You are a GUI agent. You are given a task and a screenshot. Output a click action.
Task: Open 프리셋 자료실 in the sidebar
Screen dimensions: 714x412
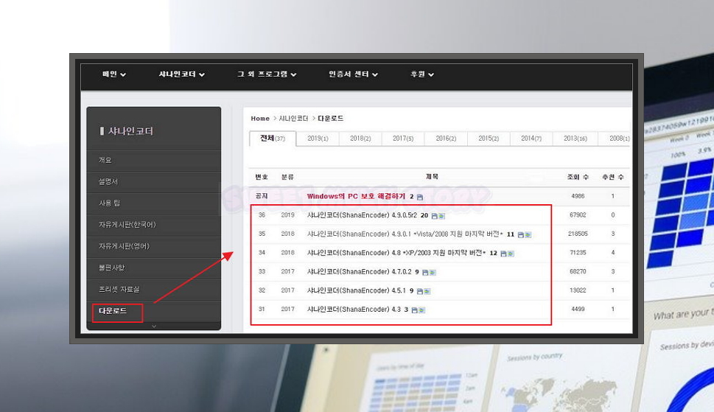154,290
